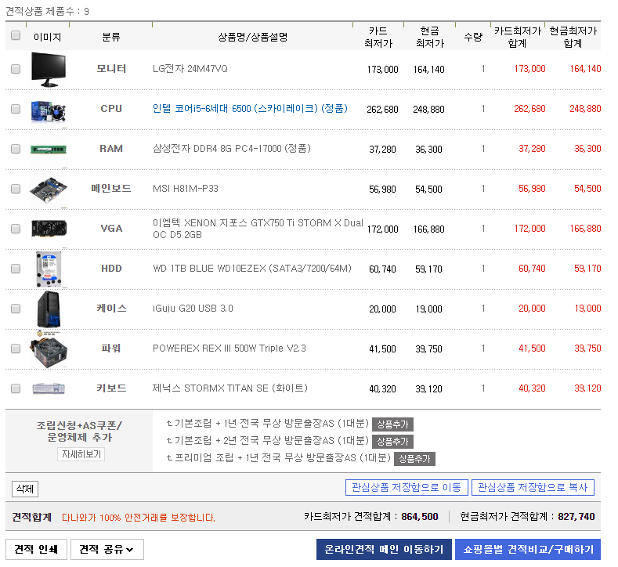Open the POWEREX power supply thumbnail
The height and width of the screenshot is (567, 618).
tap(49, 349)
